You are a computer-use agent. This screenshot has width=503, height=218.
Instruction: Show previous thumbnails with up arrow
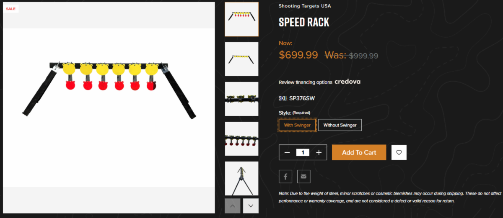233,205
